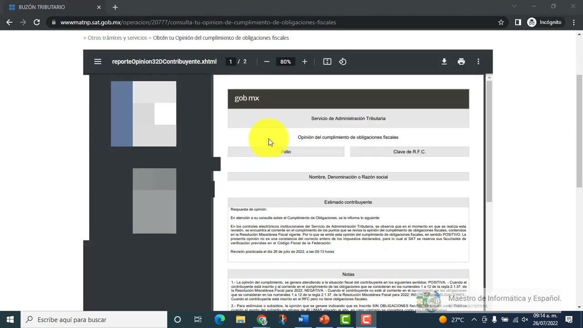Viewport: 583px width, 328px height.
Task: Toggle the volume muted icon
Action: 525,319
